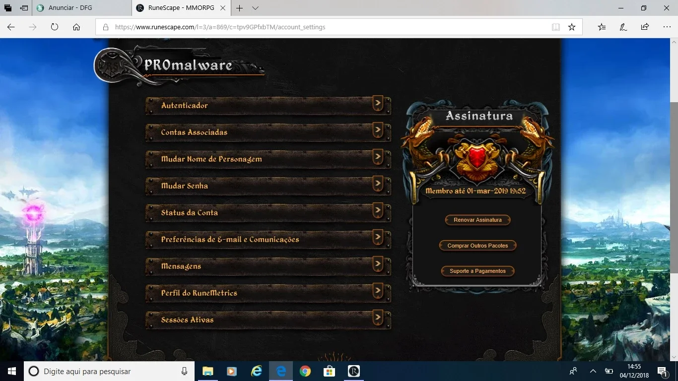Open reading view icon in address bar
Screen dimensions: 678x381
tap(556, 27)
